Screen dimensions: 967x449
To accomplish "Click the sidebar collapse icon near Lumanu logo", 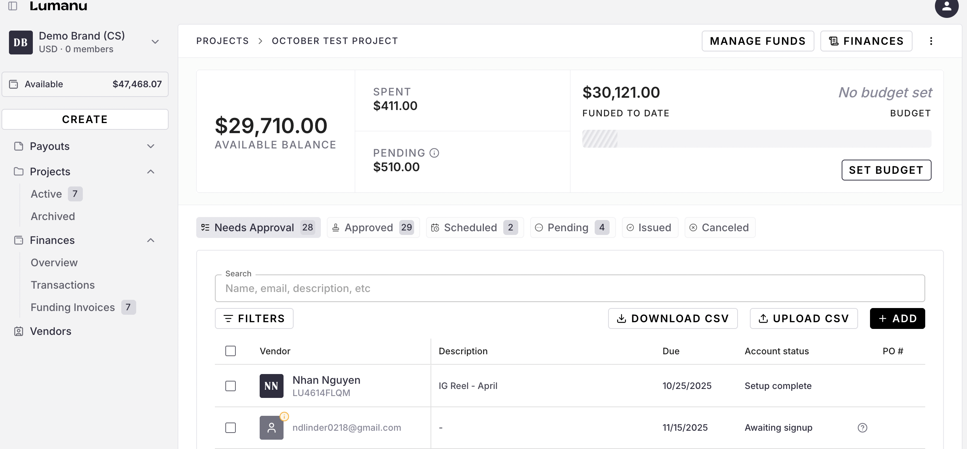I will (x=13, y=6).
